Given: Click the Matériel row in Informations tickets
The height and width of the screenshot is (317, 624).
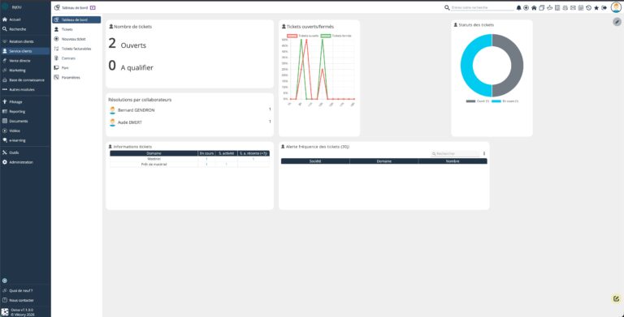Looking at the screenshot, I should click(x=190, y=159).
